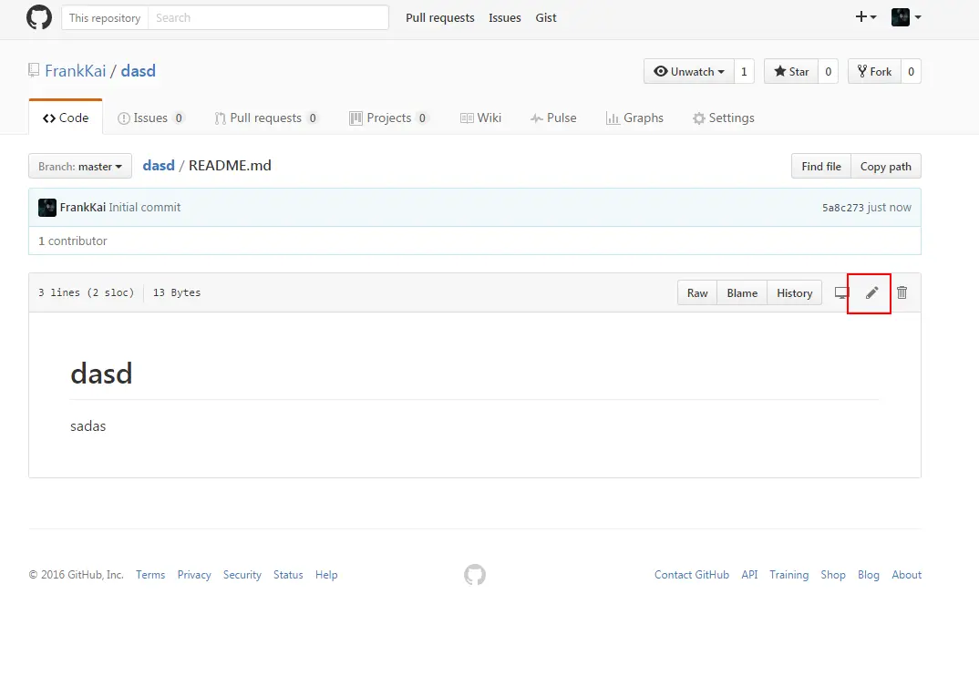Open the forks count of 0

coord(911,71)
